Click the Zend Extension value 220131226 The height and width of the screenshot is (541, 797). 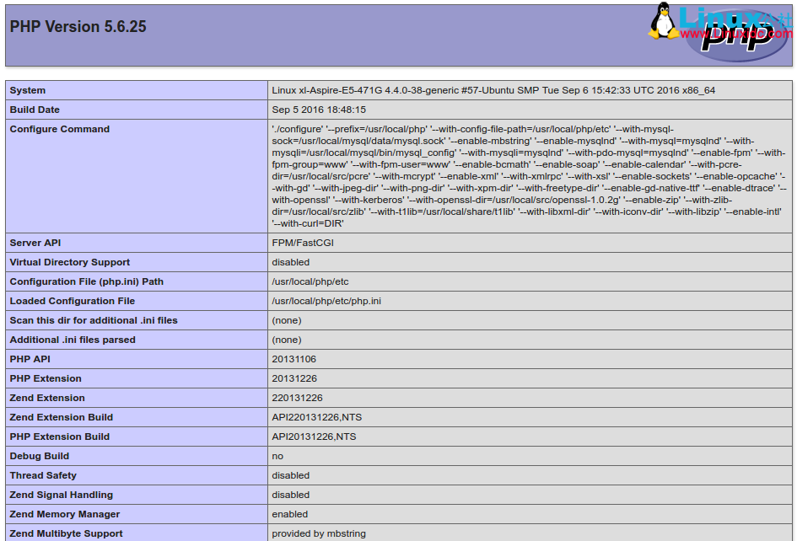click(x=297, y=398)
